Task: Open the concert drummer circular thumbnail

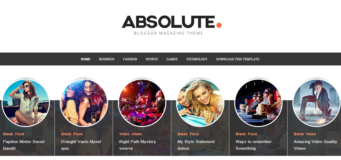Action: [142, 103]
